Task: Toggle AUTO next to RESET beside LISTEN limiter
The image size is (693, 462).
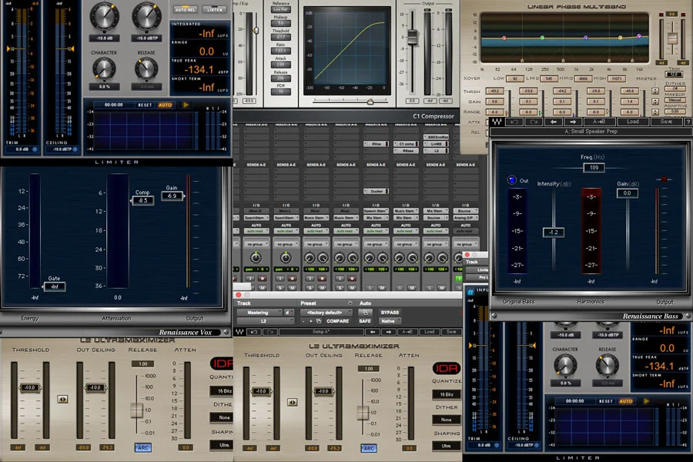Action: coord(166,105)
